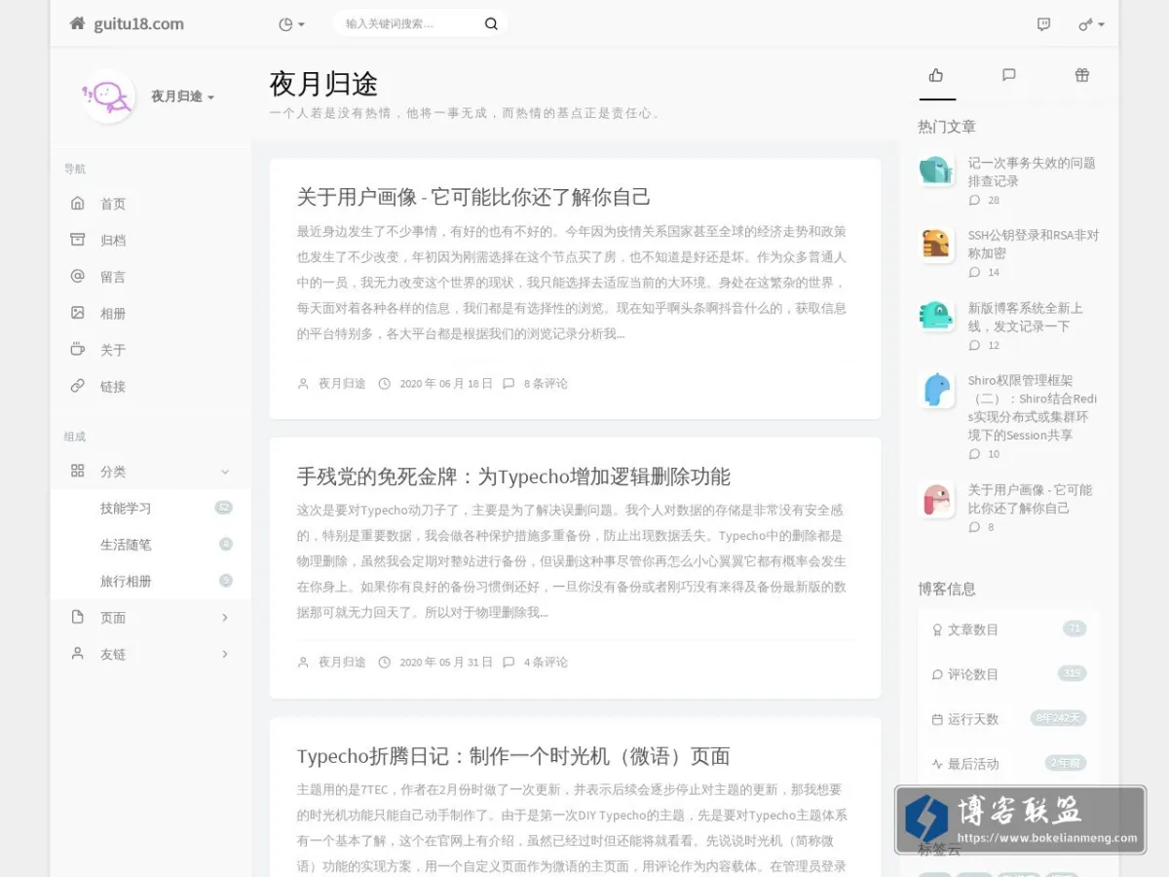Click the post count badge beside 技能学习
Image resolution: width=1169 pixels, height=877 pixels.
tap(224, 508)
